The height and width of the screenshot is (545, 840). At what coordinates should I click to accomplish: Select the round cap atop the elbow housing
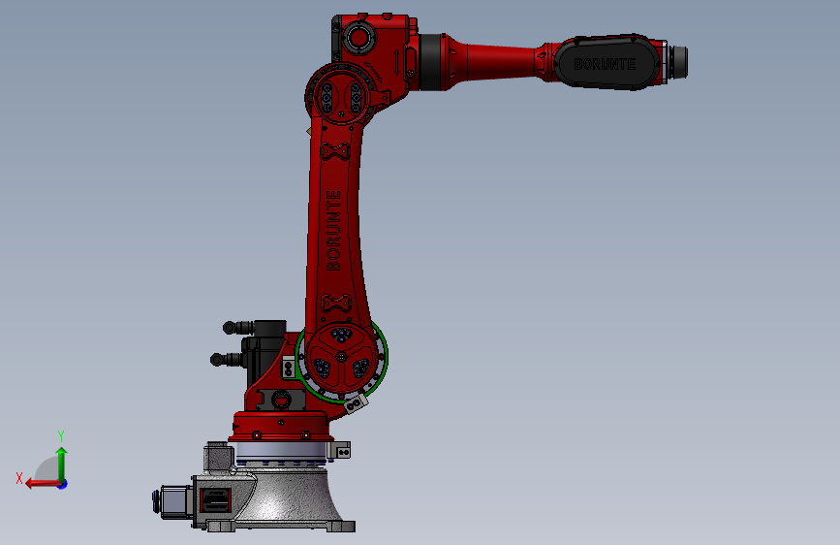click(x=358, y=38)
